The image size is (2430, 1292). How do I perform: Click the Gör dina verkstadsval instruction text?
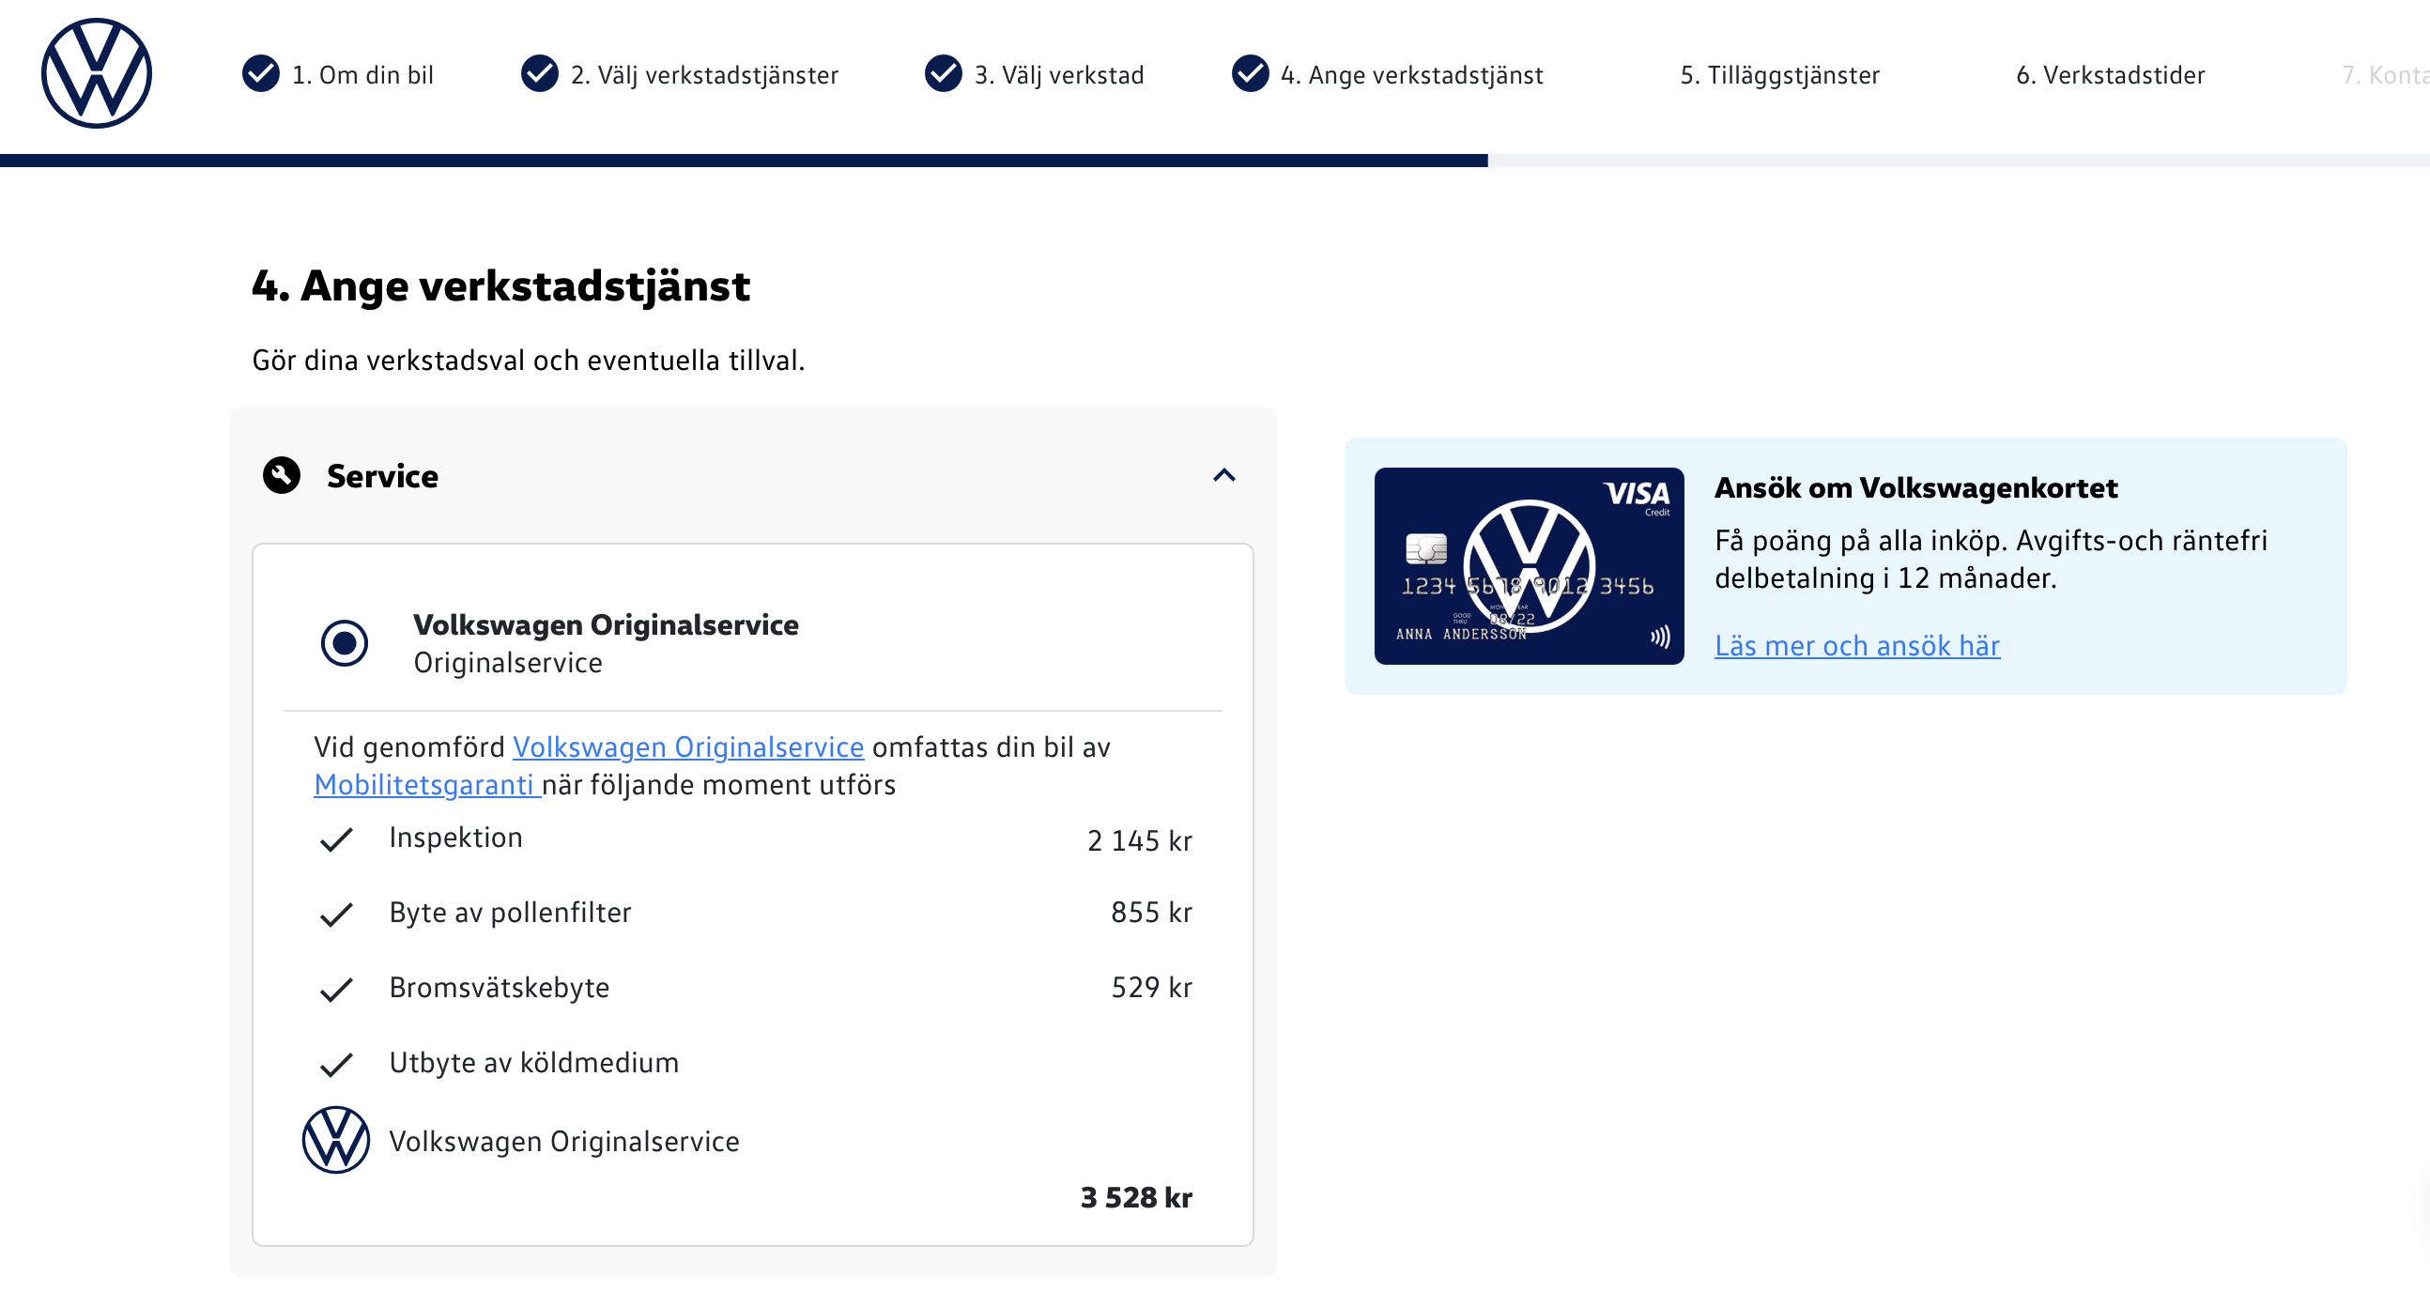pyautogui.click(x=529, y=361)
